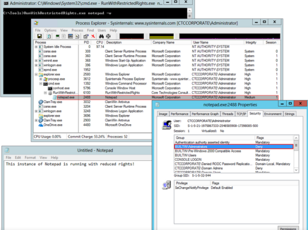Click the Group list scrollbar down arrow

(x=296, y=170)
